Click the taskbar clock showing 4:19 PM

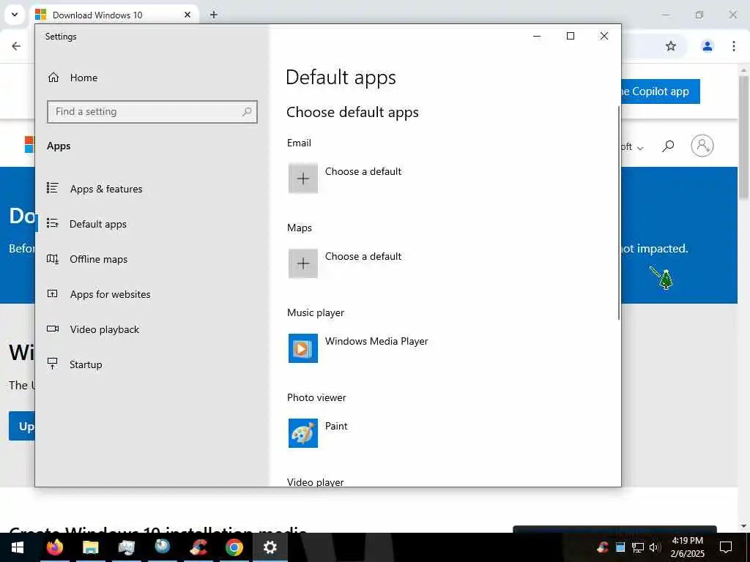pyautogui.click(x=687, y=547)
